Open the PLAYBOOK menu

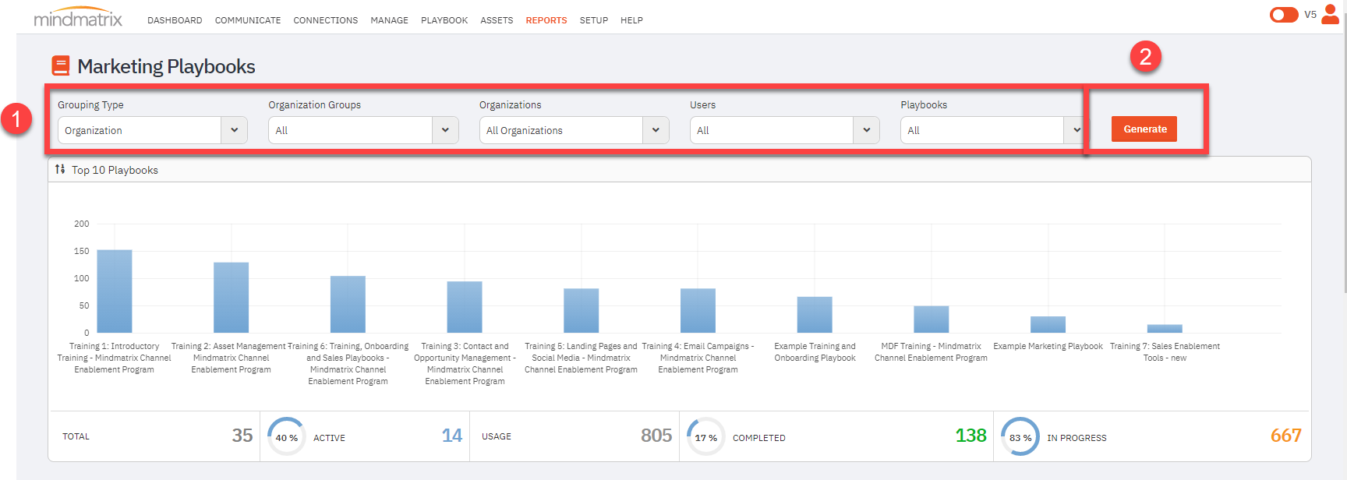pos(444,20)
